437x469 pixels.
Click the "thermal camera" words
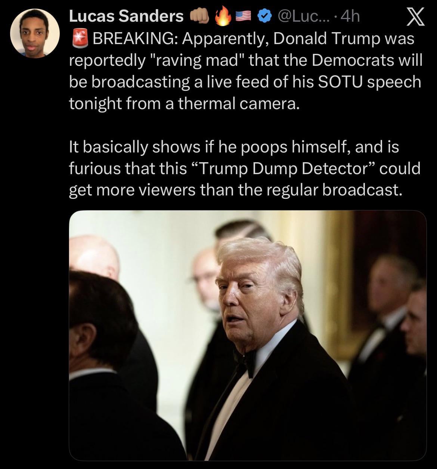(x=238, y=104)
